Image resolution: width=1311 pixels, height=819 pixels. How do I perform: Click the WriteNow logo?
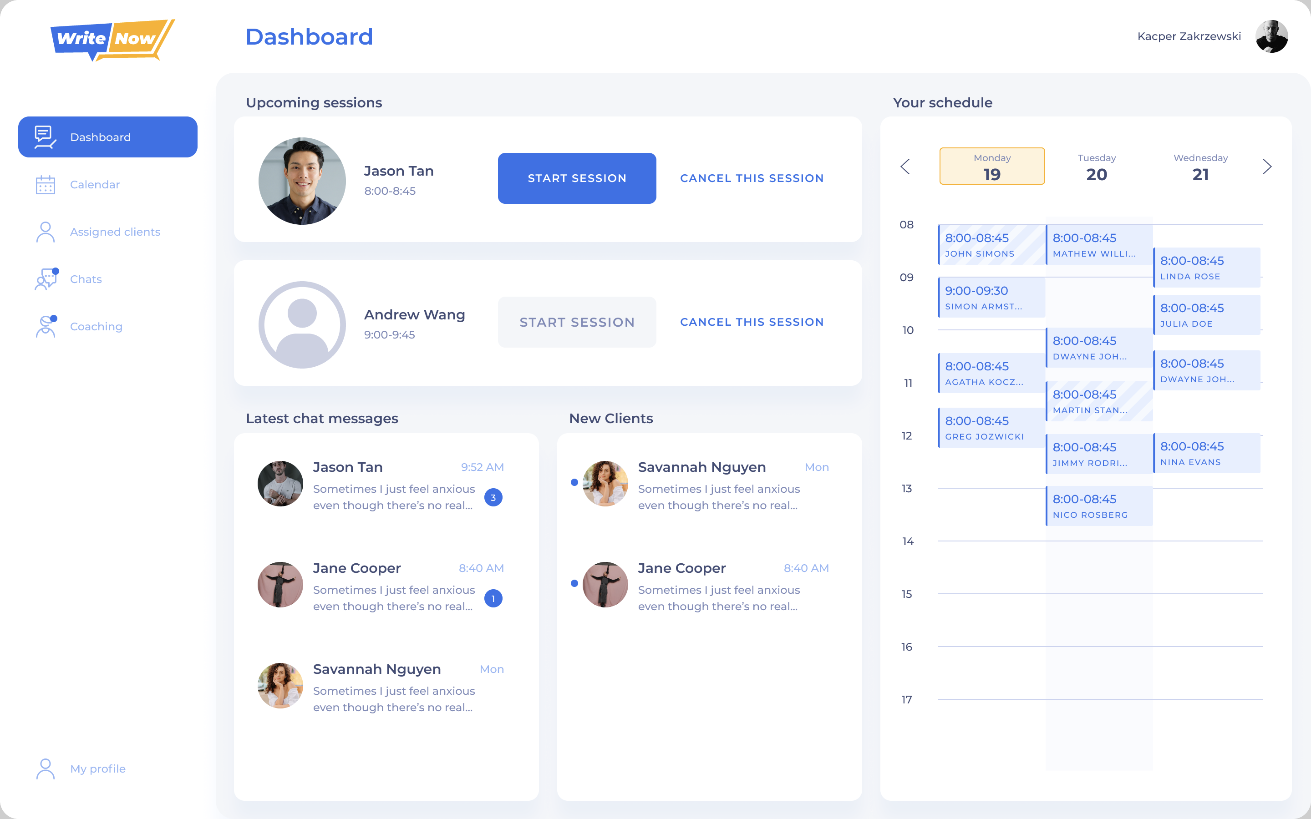click(x=112, y=40)
